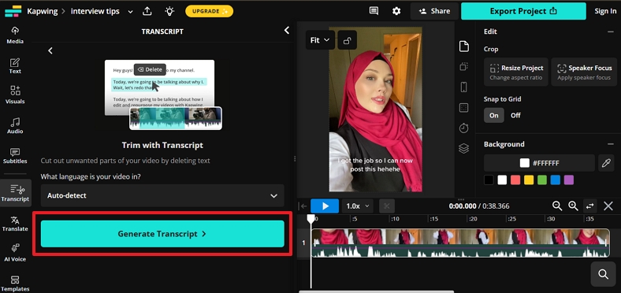
Task: Click the Kapwing logo icon
Action: [13, 11]
